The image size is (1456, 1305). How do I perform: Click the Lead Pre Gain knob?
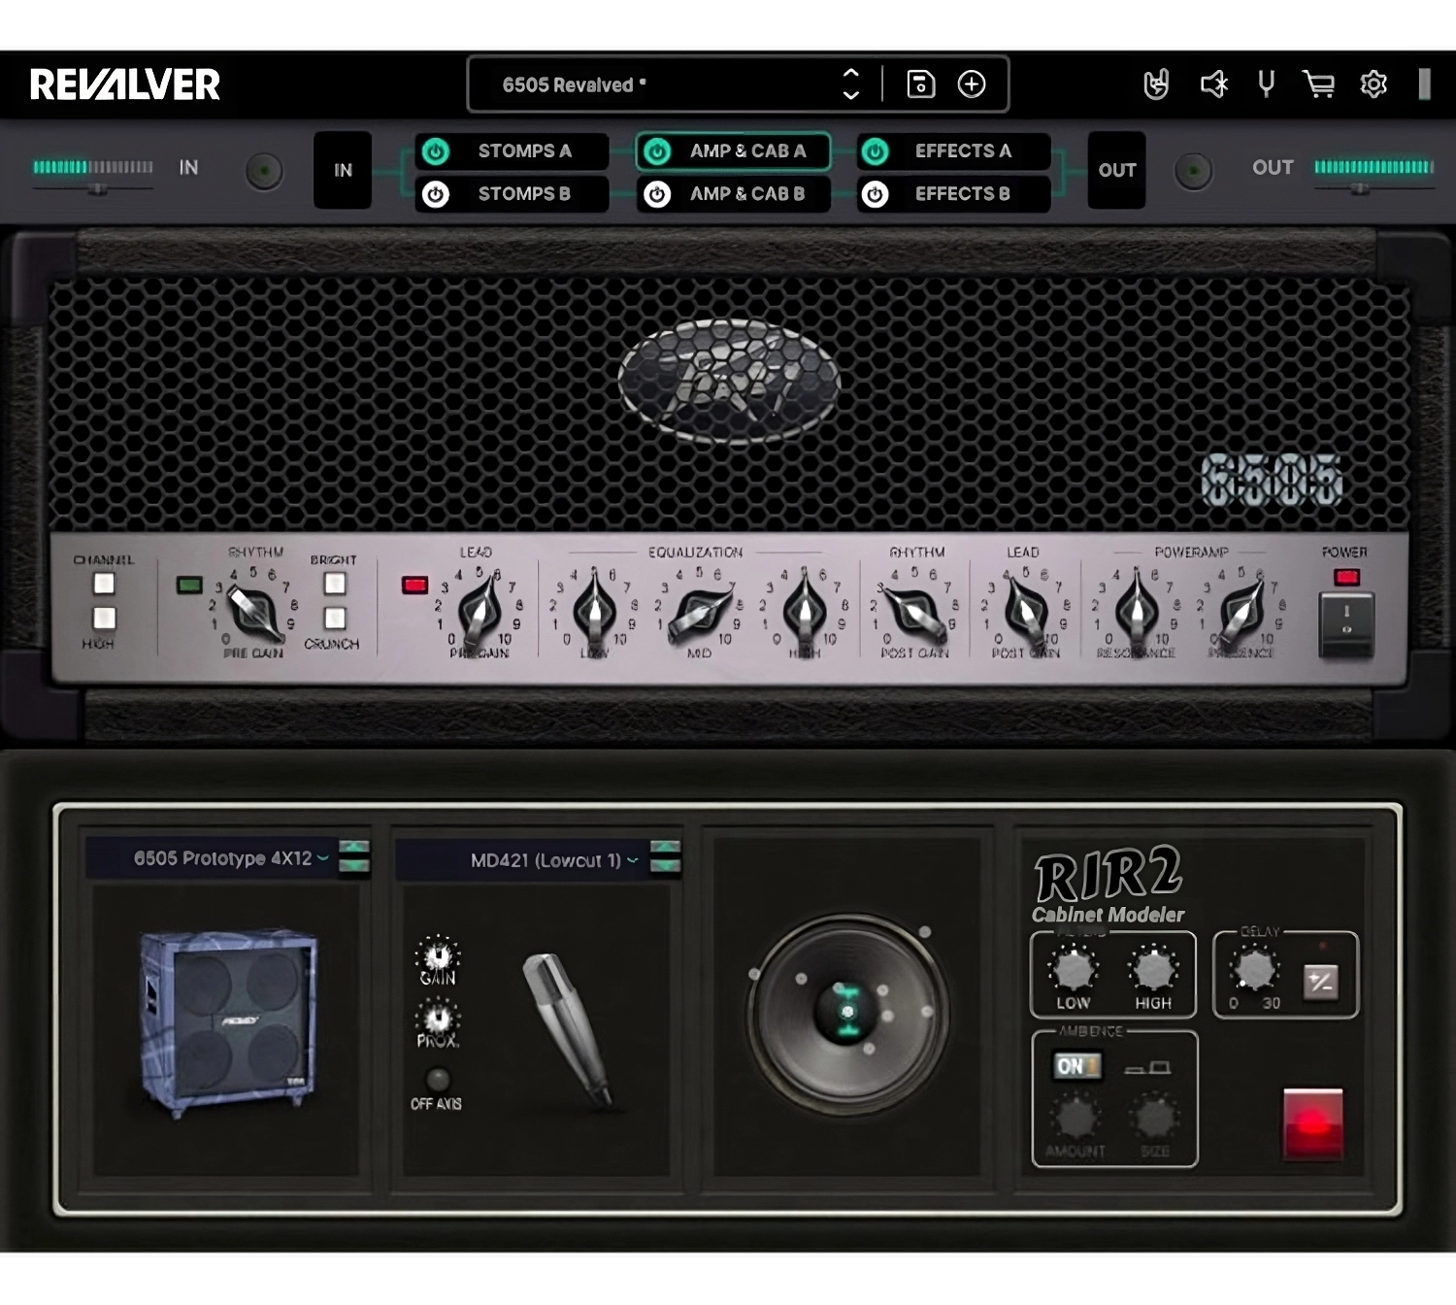pyautogui.click(x=480, y=613)
